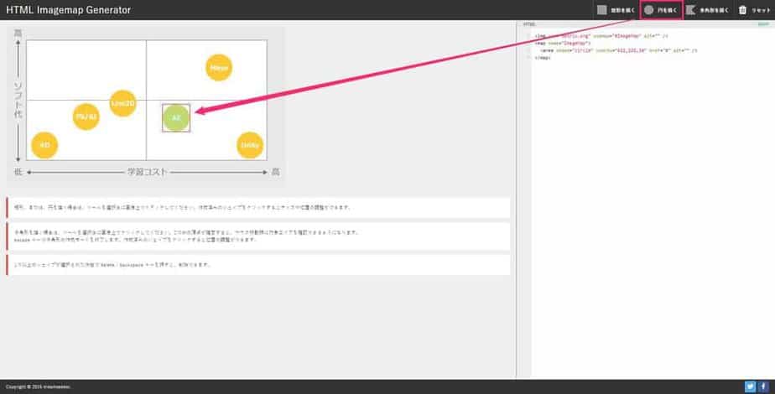Click the XD circle on the chart
This screenshot has height=394, width=775.
(x=44, y=145)
